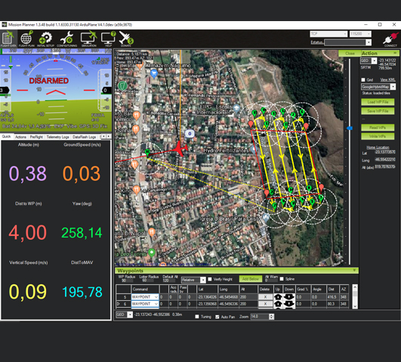This screenshot has width=401, height=362.
Task: Click the Home Location link
Action: pos(378,147)
